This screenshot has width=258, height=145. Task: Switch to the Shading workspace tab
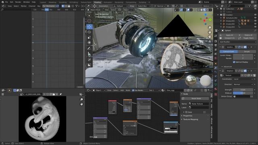tap(98, 2)
